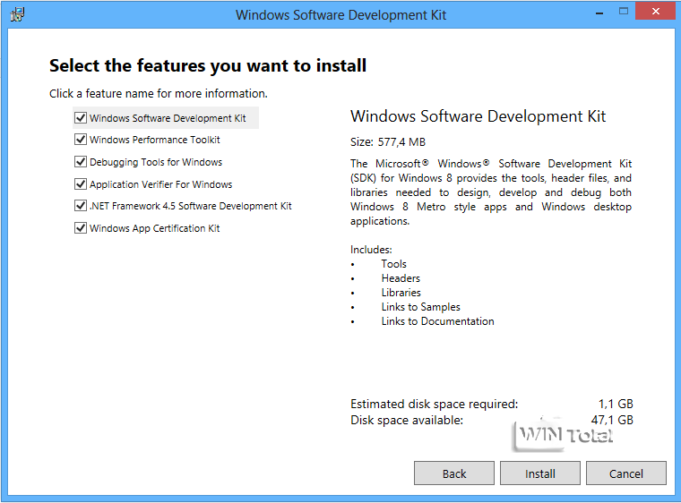This screenshot has height=503, width=681.
Task: Highlight the Application Verifier For Windows label
Action: (x=160, y=184)
